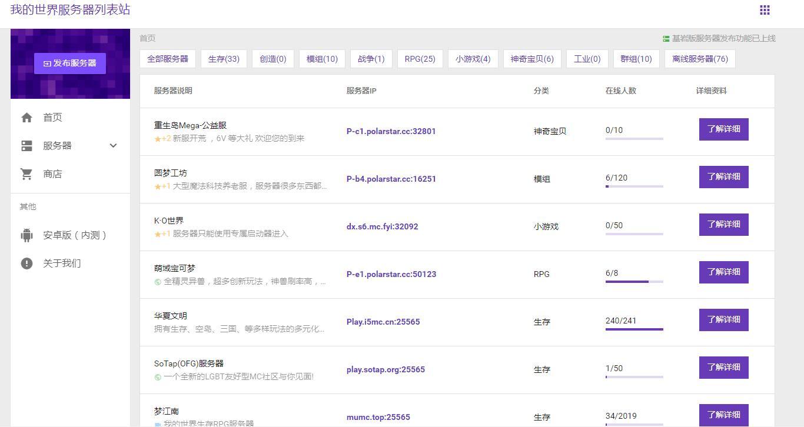Click server name 华夏文明

click(x=171, y=316)
